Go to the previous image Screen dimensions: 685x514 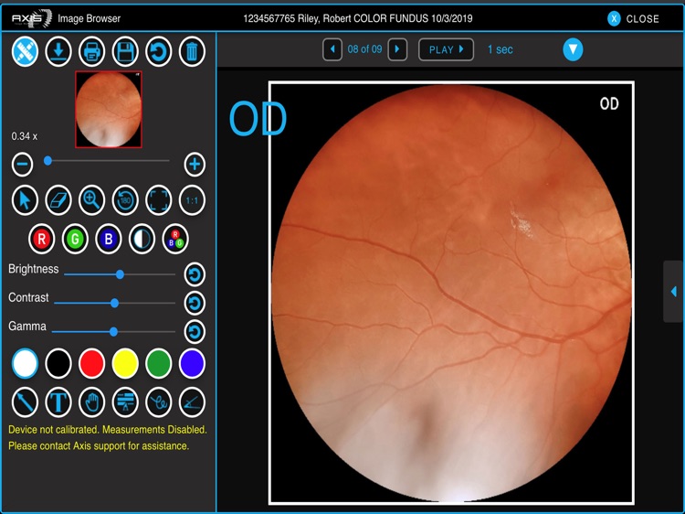click(x=332, y=49)
